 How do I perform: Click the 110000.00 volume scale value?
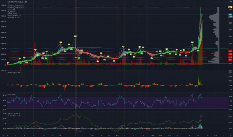(3, 5)
